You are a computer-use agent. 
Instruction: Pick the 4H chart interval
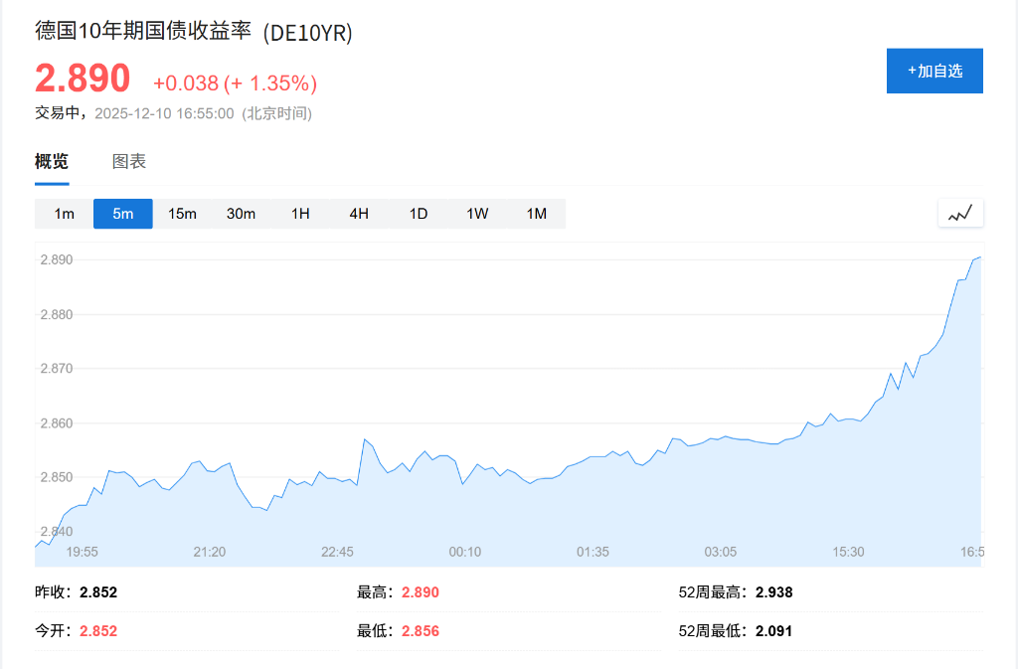click(359, 214)
